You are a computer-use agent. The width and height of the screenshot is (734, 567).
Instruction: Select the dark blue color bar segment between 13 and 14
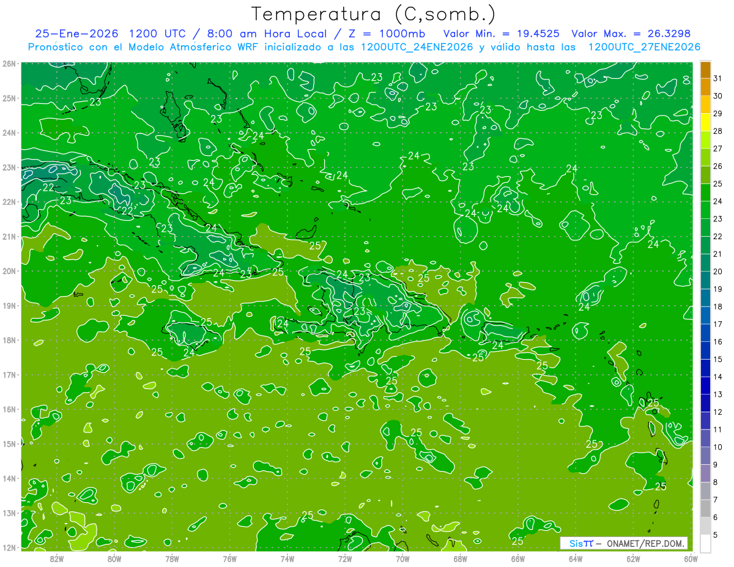(705, 385)
